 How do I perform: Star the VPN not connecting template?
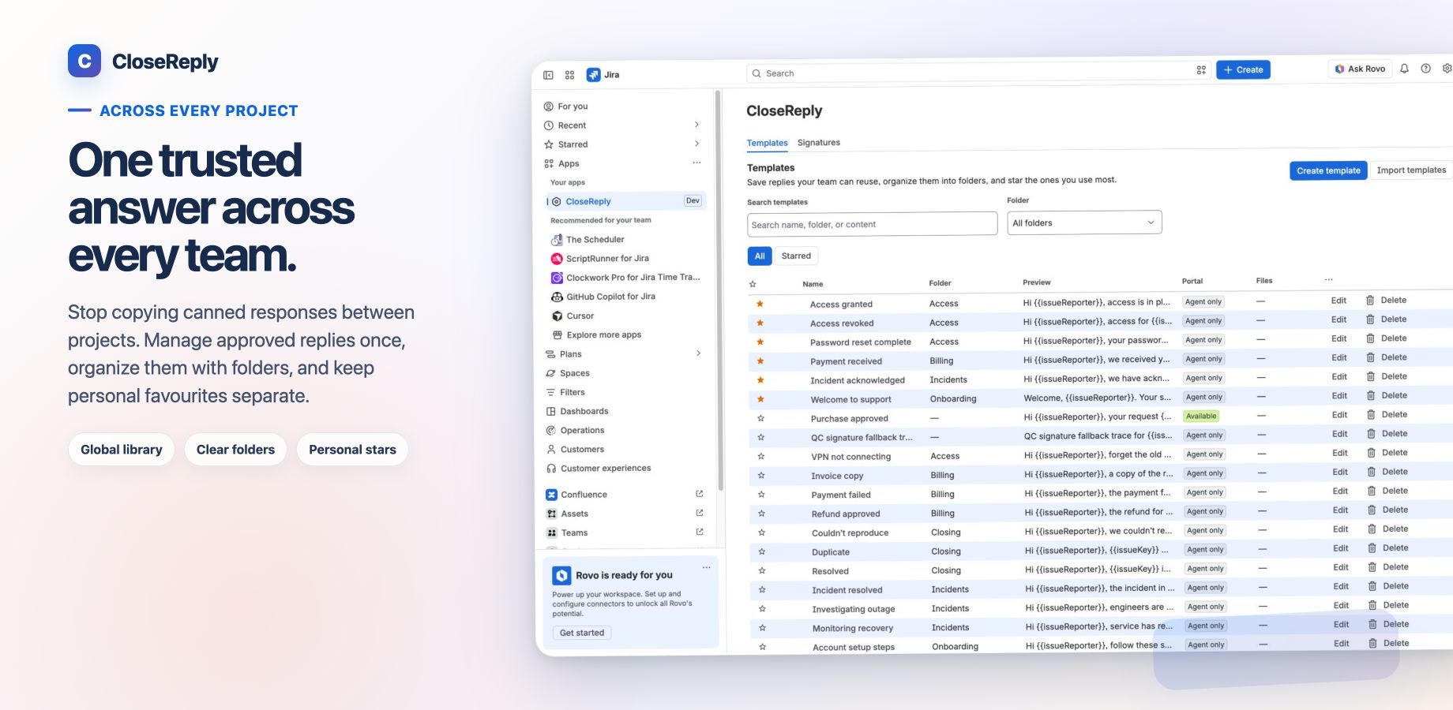pyautogui.click(x=761, y=456)
